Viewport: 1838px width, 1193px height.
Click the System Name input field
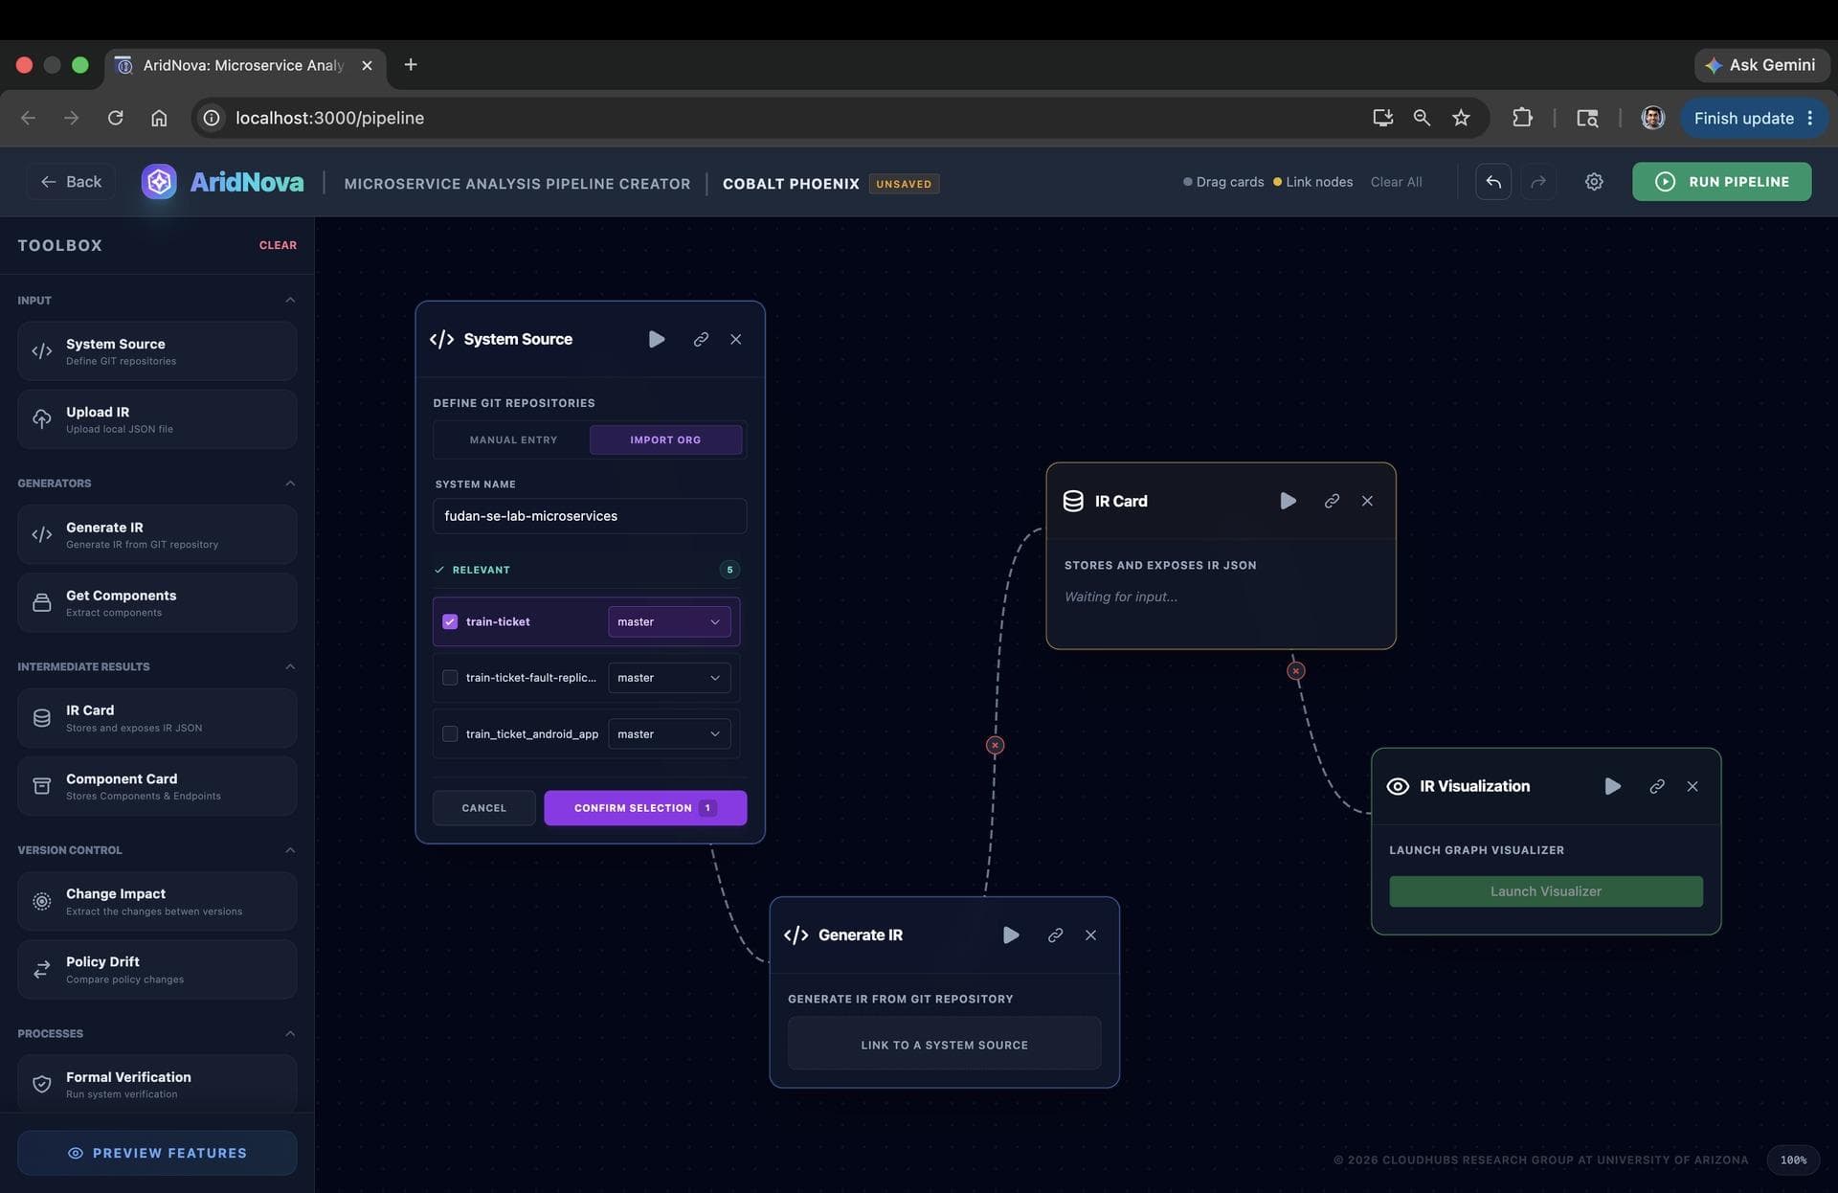coord(590,516)
